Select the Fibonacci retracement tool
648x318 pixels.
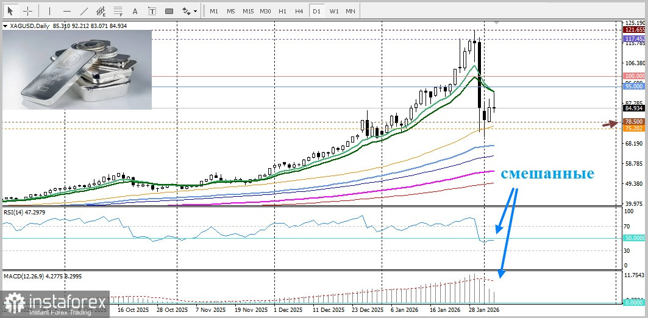click(x=118, y=11)
